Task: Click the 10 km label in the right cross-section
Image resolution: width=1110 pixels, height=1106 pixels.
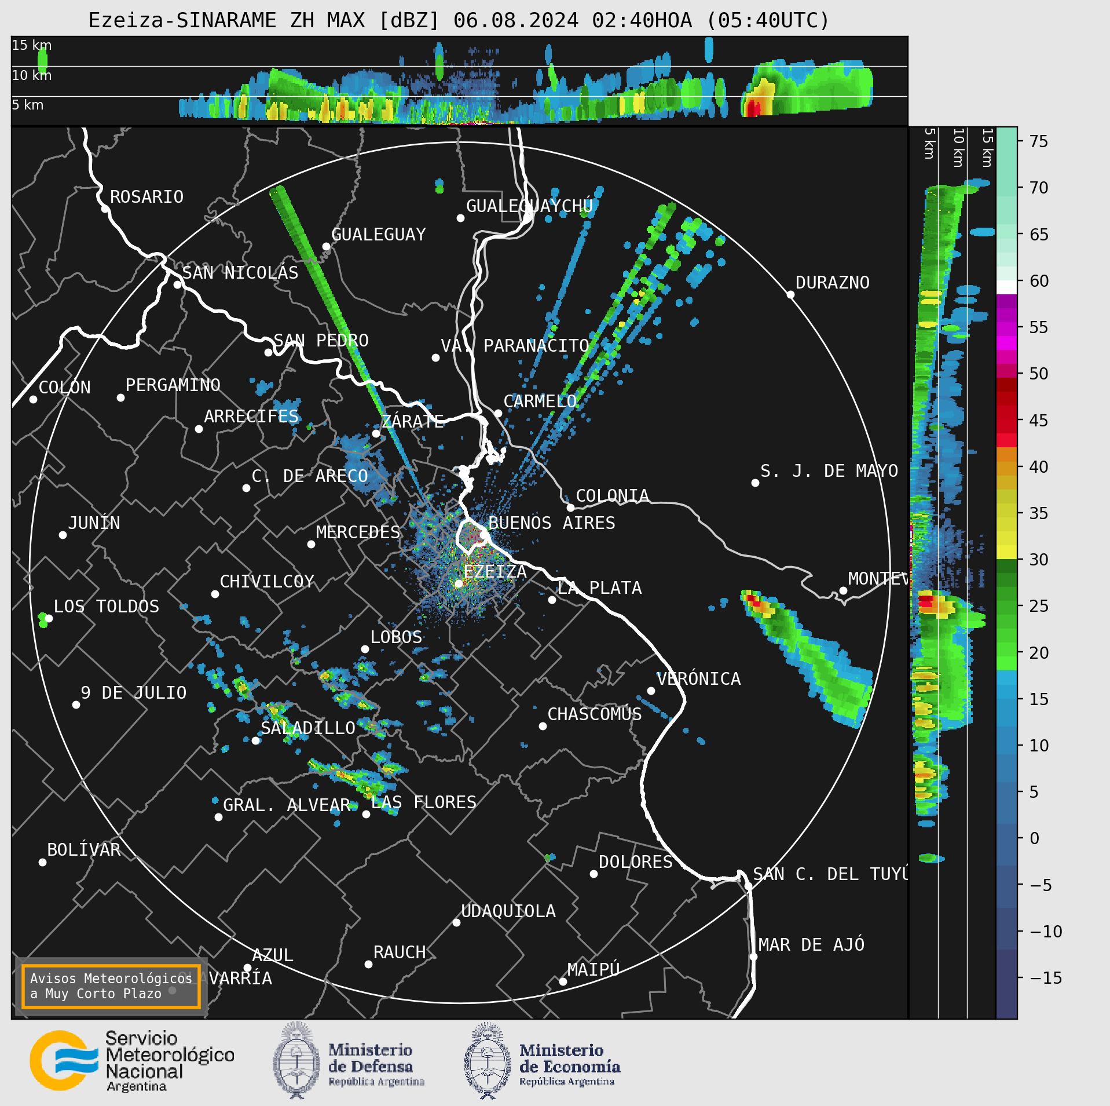Action: coord(958,148)
